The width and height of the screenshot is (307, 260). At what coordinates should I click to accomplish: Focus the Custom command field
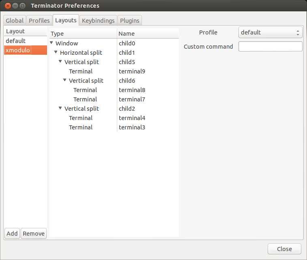(271, 46)
